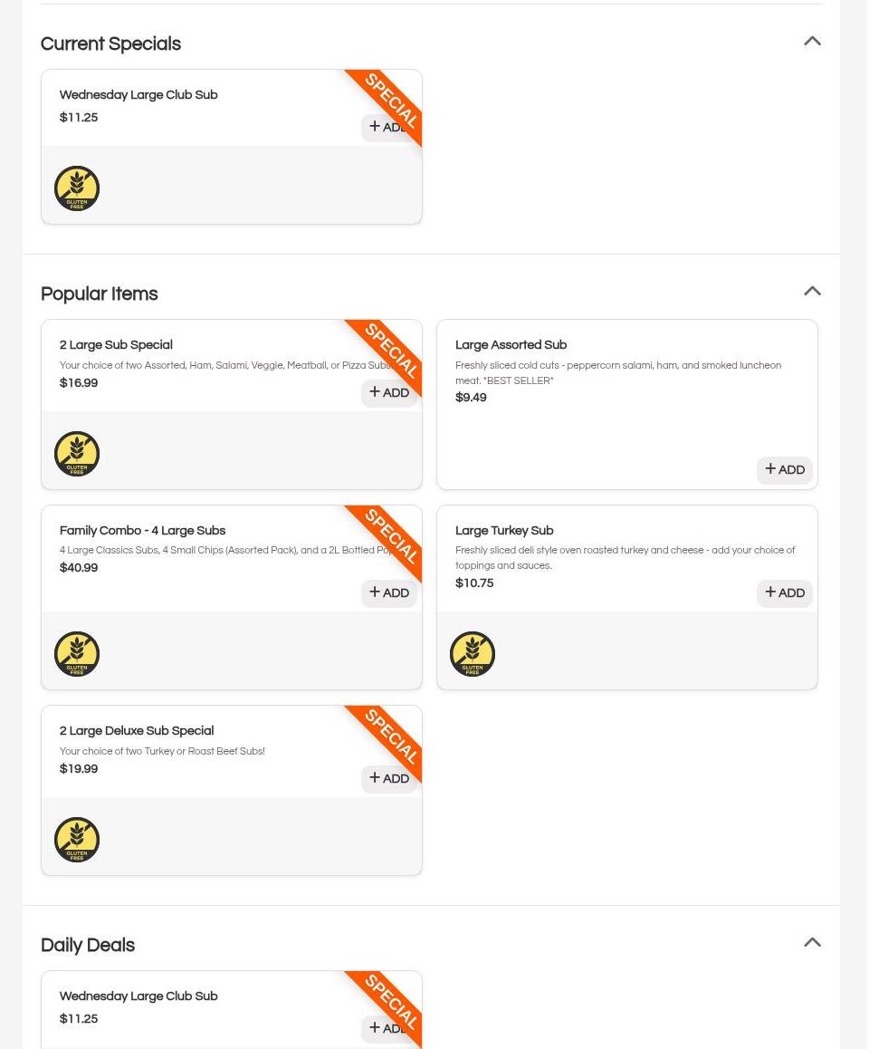Open Large Turkey Sub item title
869x1049 pixels.
(x=504, y=531)
